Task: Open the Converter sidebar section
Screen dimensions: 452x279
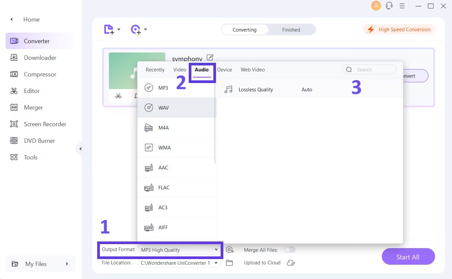Action: click(x=40, y=41)
